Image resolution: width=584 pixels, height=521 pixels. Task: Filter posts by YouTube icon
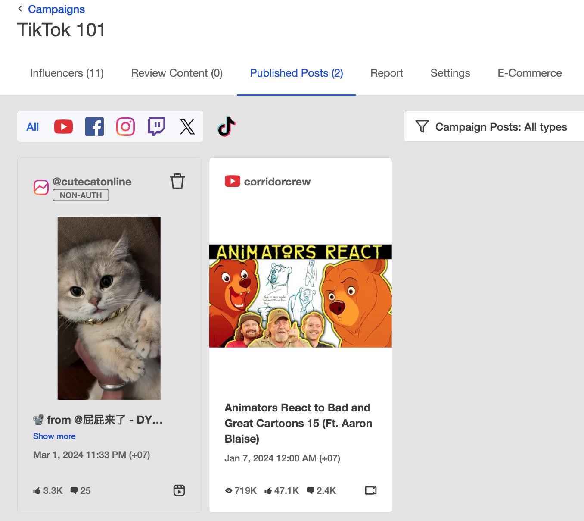tap(63, 126)
